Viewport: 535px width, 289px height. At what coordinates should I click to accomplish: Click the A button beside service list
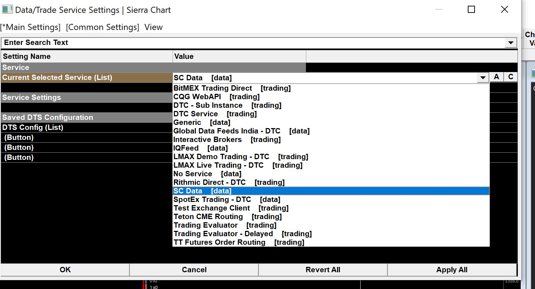click(496, 77)
